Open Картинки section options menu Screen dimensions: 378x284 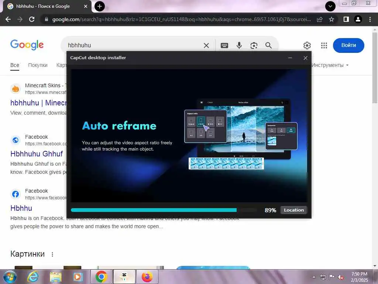(x=52, y=254)
